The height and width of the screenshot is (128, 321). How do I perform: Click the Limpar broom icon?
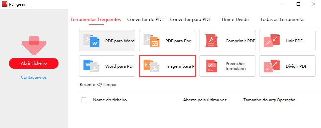pyautogui.click(x=100, y=84)
